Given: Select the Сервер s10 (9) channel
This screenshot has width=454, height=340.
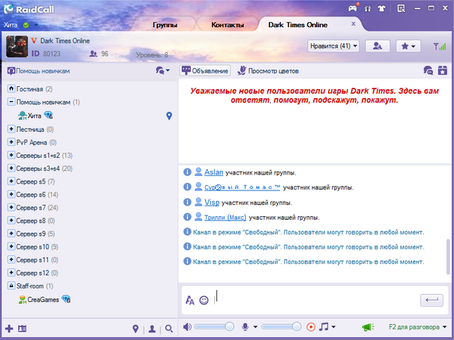Looking at the screenshot, I should tap(37, 246).
